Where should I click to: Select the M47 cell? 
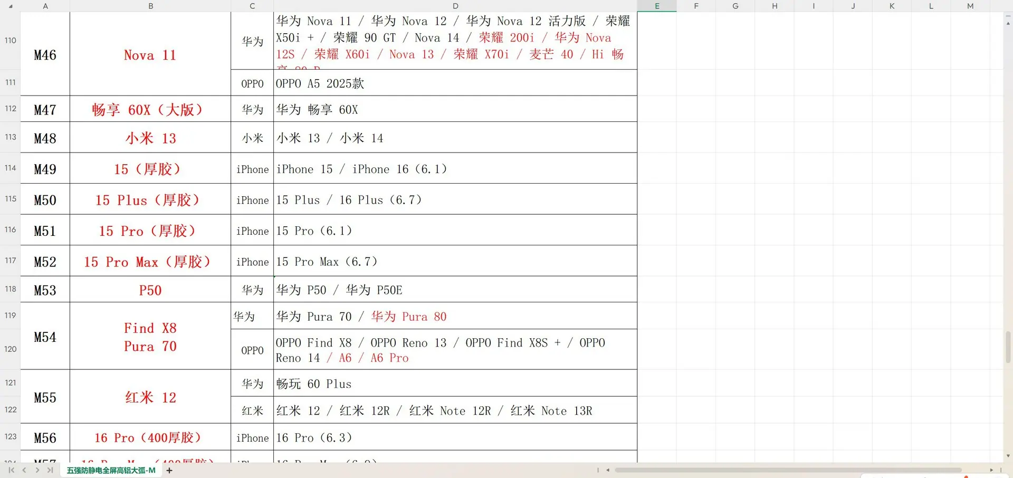click(x=45, y=109)
